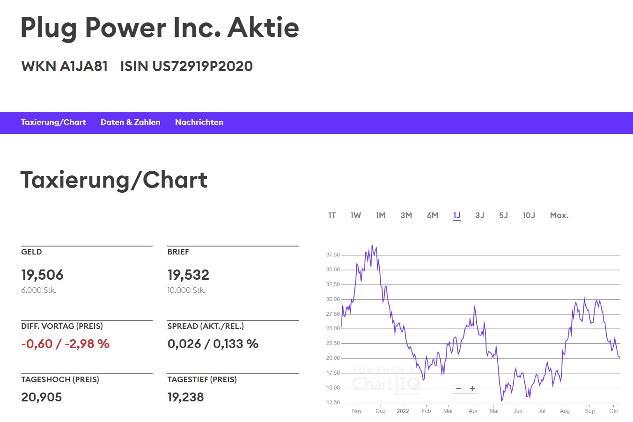The width and height of the screenshot is (633, 422).
Task: Show the Max. chart period
Action: coord(559,215)
